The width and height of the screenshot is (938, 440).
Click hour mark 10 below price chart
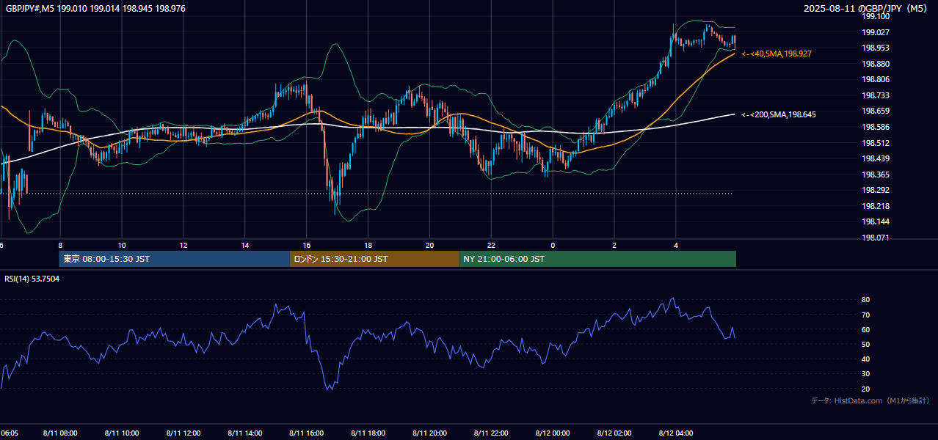tap(122, 245)
